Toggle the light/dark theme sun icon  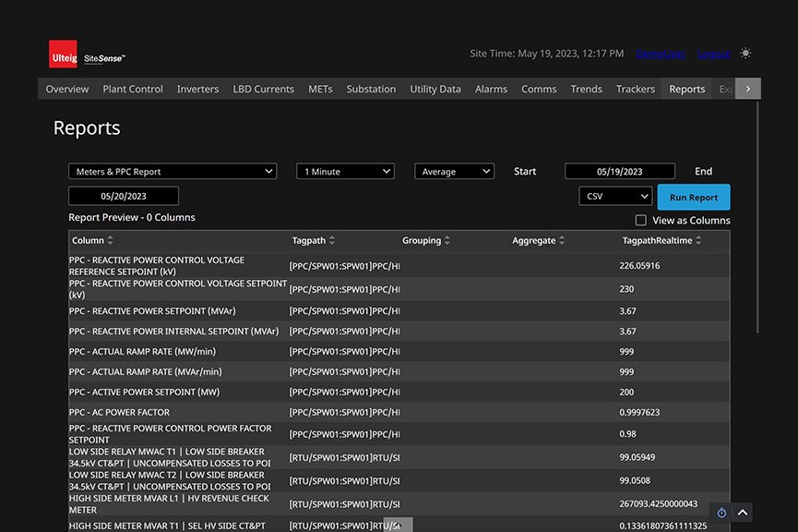point(745,54)
